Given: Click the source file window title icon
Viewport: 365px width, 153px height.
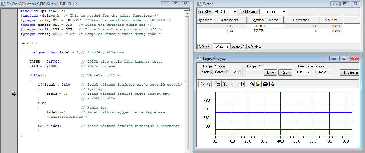Looking at the screenshot, I should pyautogui.click(x=3, y=4).
